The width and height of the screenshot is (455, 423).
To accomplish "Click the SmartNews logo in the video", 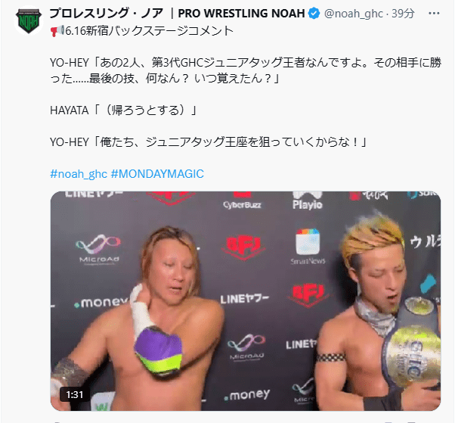I will (308, 247).
